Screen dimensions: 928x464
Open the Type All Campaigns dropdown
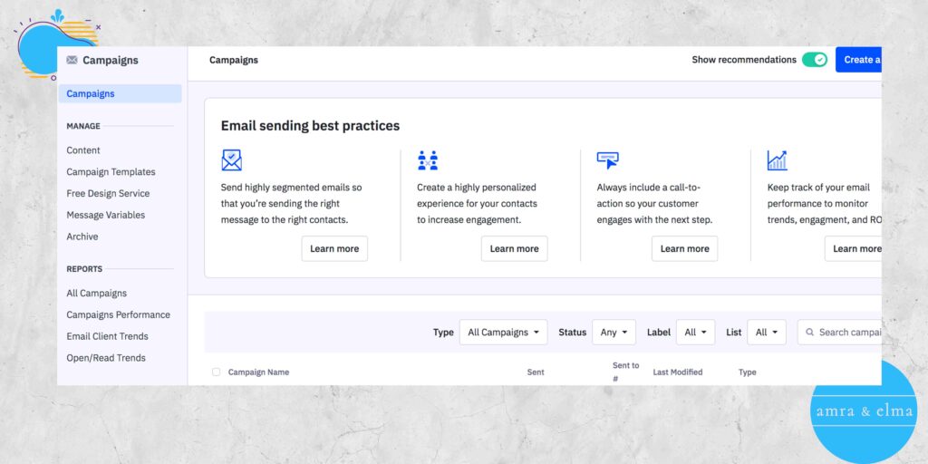click(503, 332)
